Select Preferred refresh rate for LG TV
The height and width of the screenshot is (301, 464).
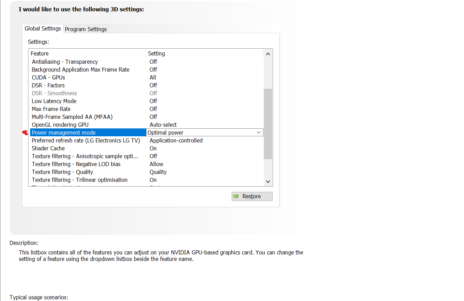[x=85, y=140]
